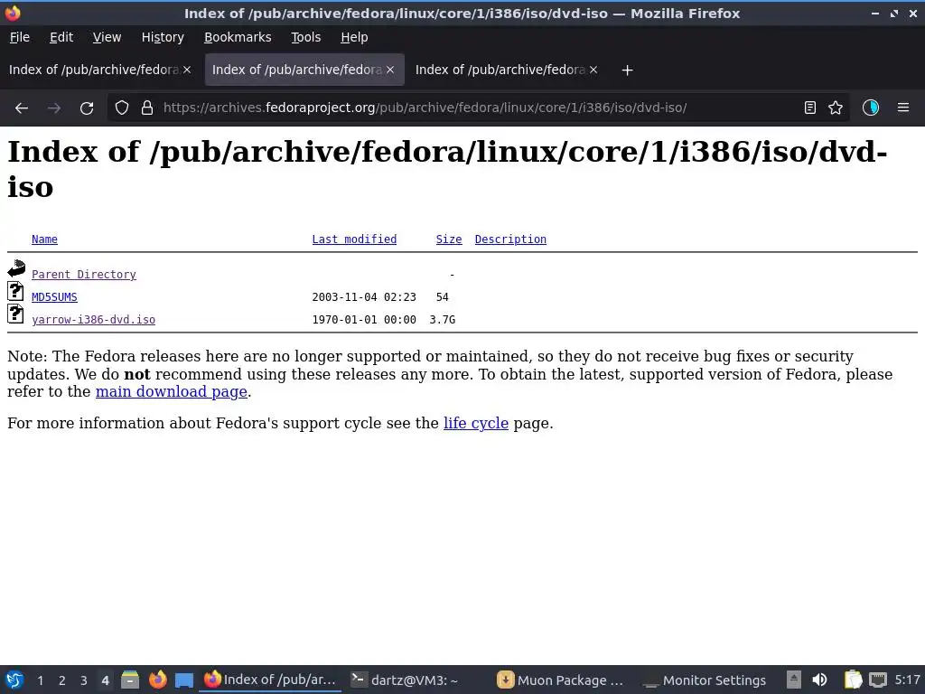Viewport: 925px width, 694px height.
Task: Click the forward navigation arrow
Action: [x=54, y=108]
